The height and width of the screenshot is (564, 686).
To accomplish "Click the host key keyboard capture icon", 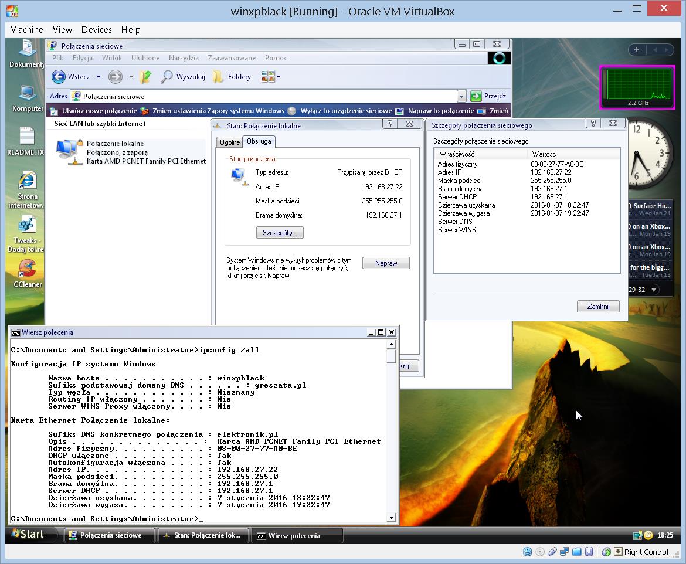I will pos(618,552).
